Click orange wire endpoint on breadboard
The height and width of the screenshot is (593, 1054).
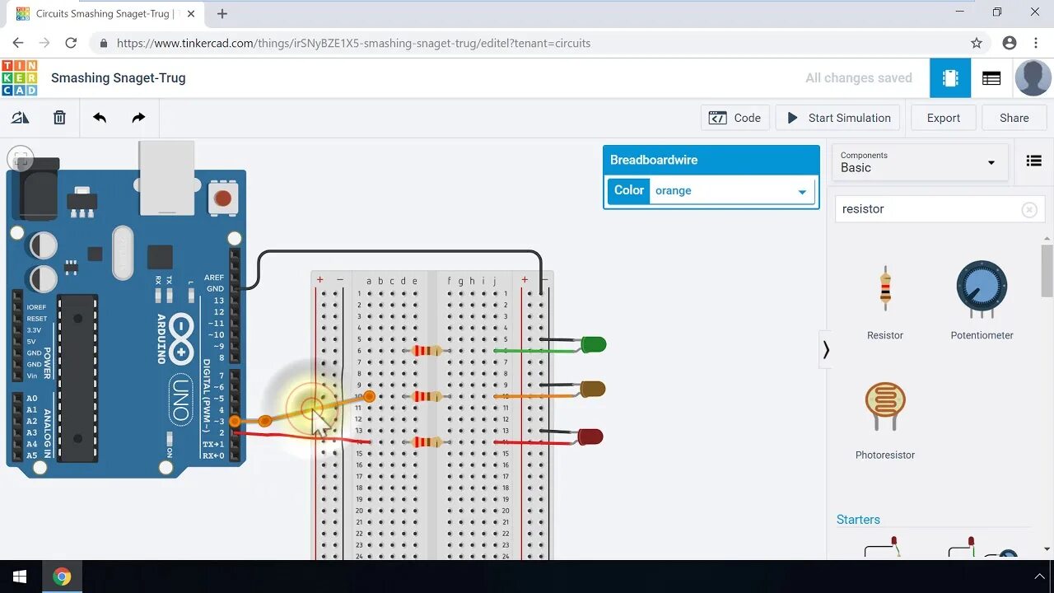pyautogui.click(x=370, y=397)
